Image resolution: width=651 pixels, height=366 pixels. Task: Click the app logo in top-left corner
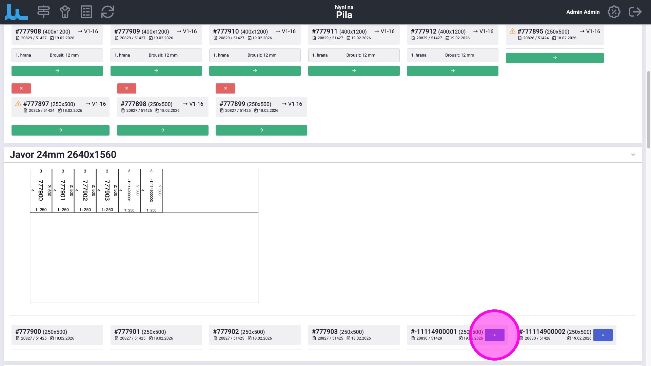pos(16,12)
